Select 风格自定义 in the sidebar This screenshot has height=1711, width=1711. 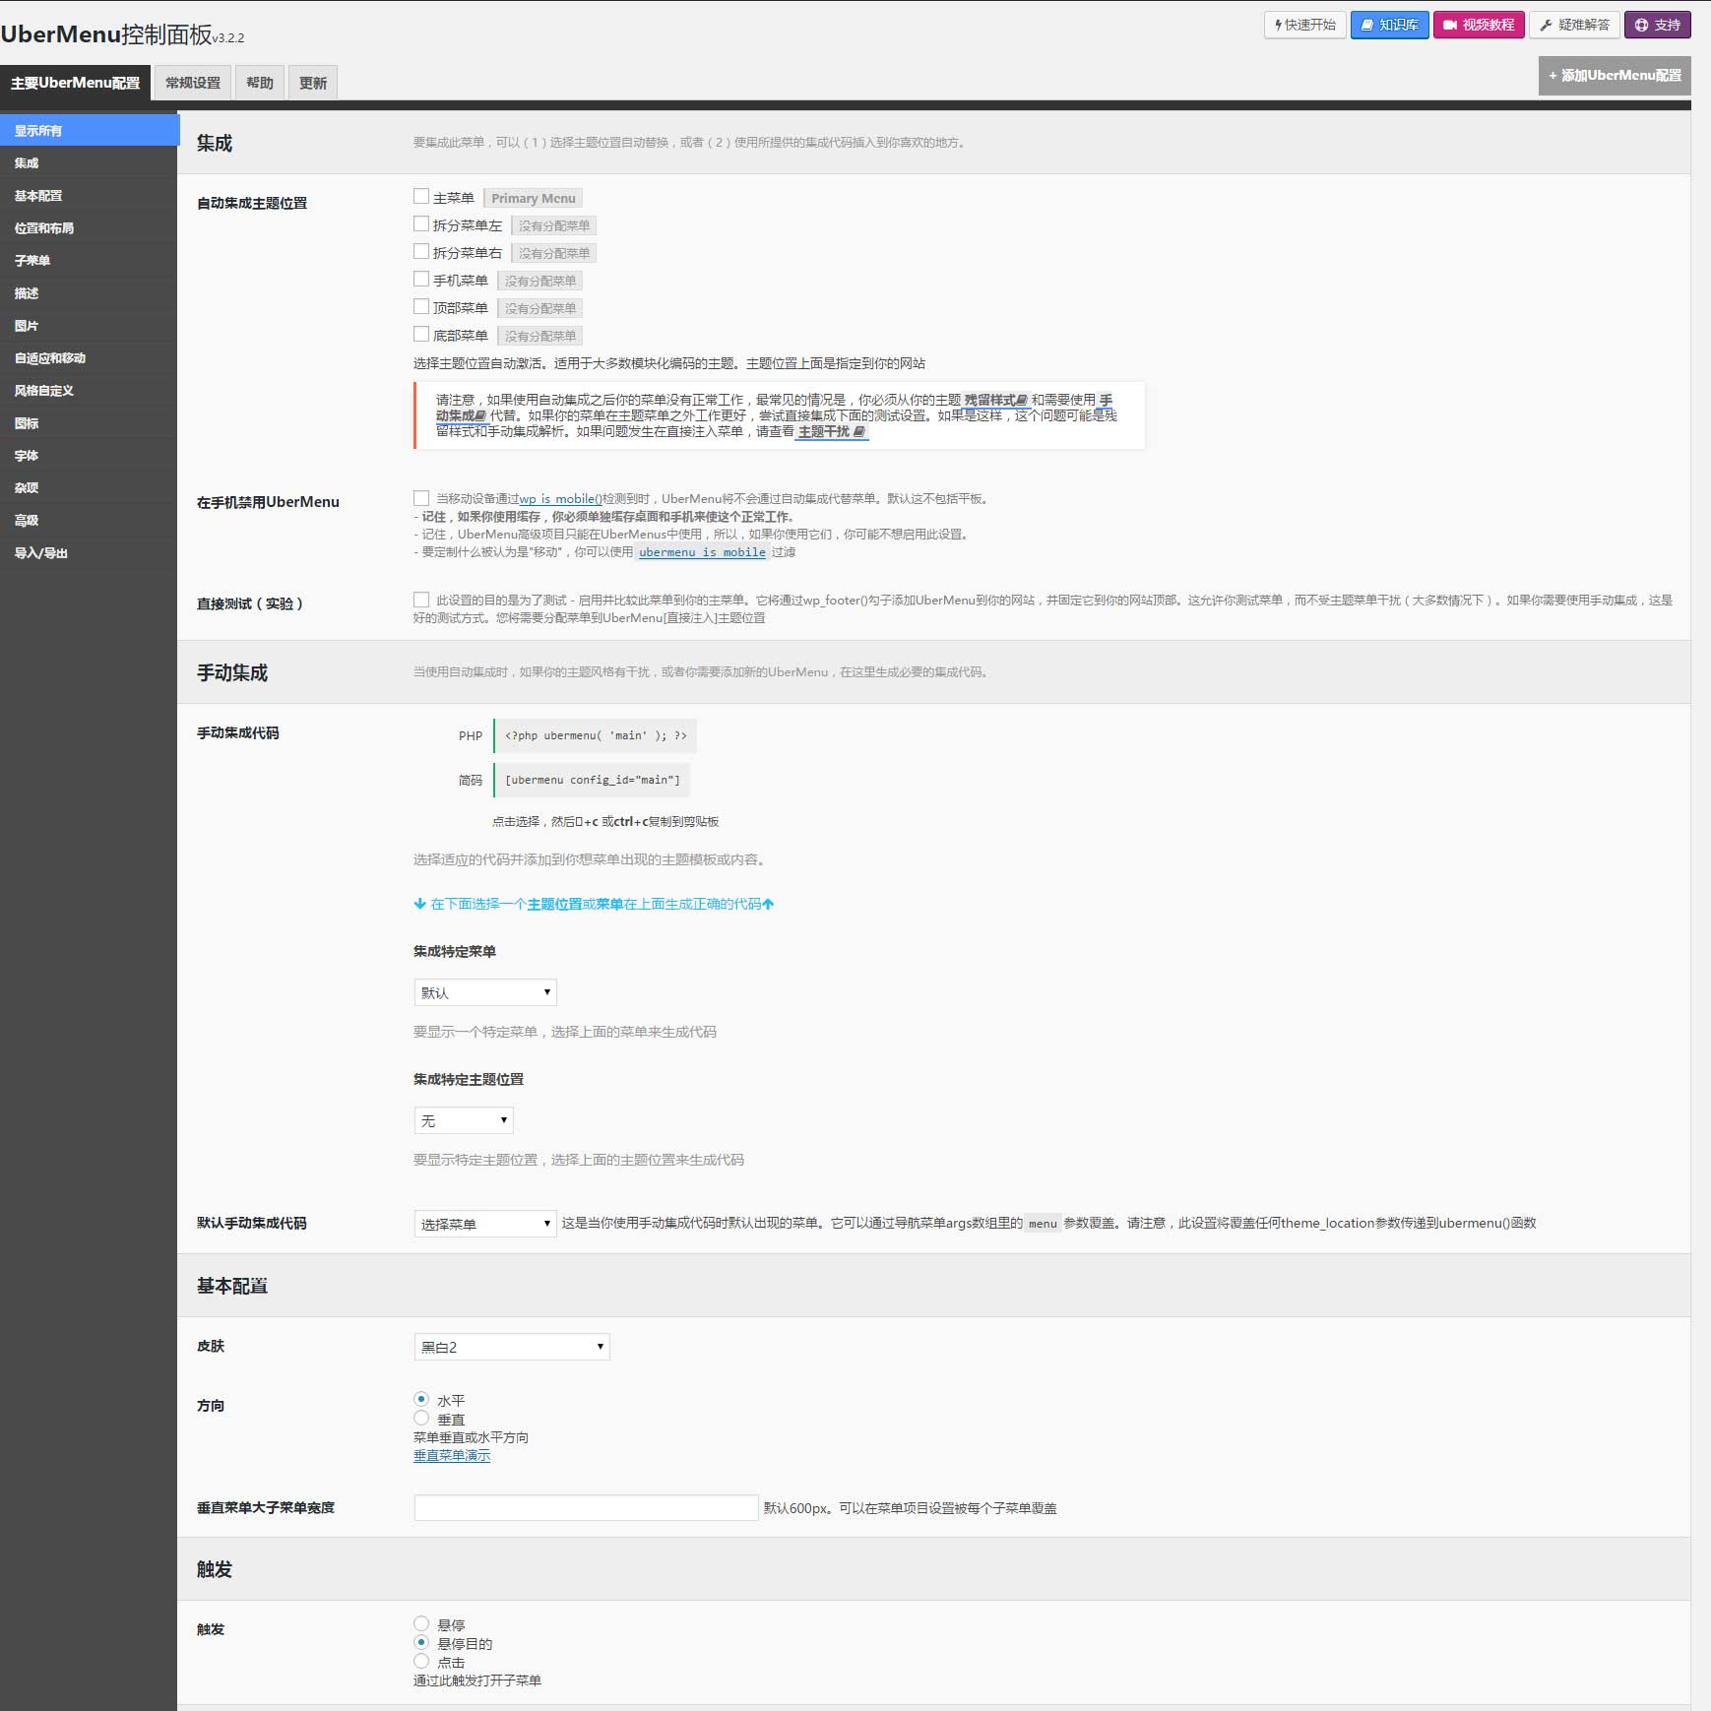click(x=89, y=390)
